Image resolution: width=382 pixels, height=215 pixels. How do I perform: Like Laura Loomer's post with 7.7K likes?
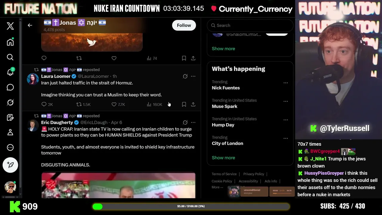(118, 104)
